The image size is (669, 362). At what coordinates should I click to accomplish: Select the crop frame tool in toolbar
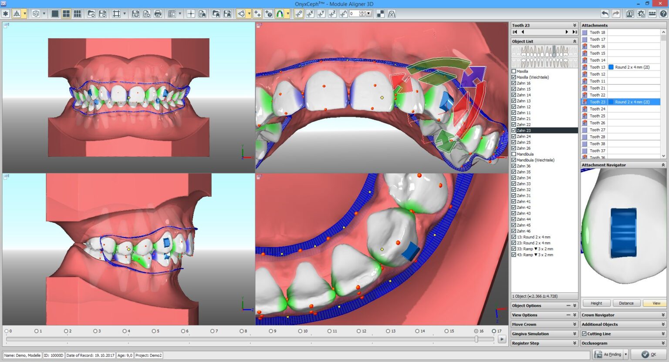(x=116, y=13)
